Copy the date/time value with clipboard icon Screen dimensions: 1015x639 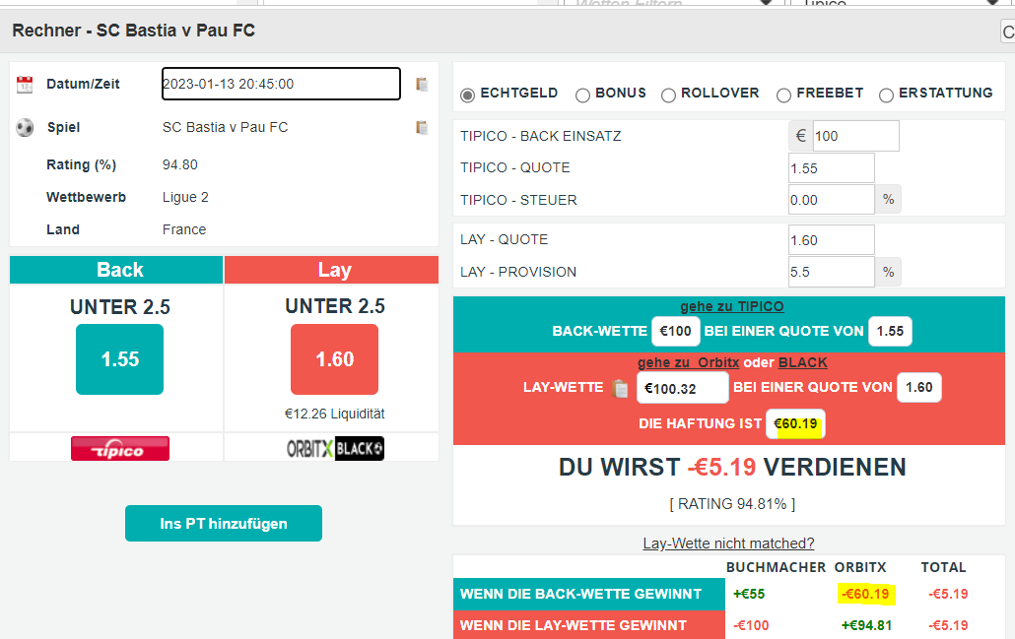(422, 84)
